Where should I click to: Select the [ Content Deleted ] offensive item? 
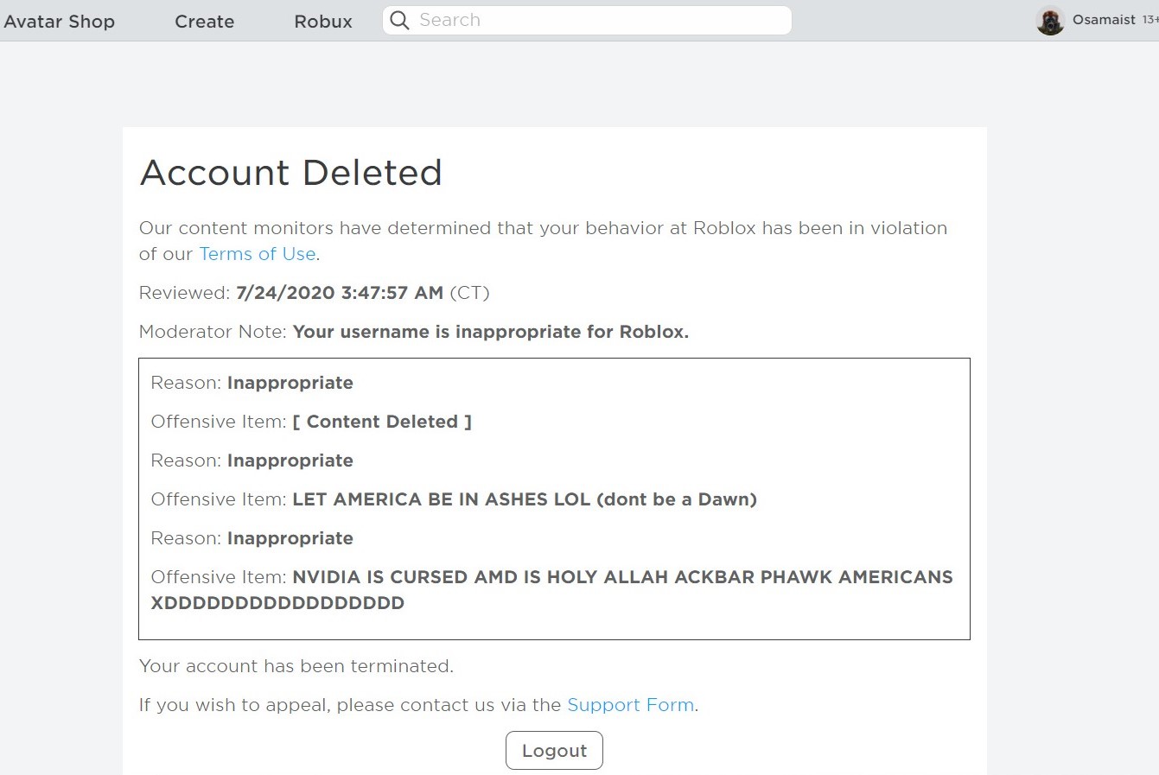[382, 422]
